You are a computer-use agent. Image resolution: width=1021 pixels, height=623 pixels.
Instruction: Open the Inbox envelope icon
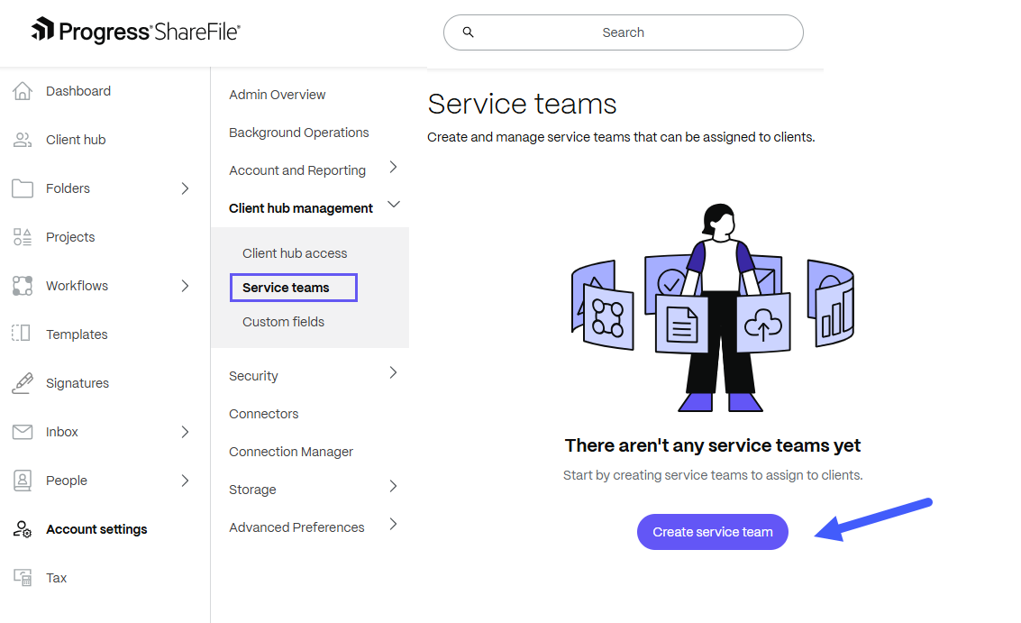point(23,431)
